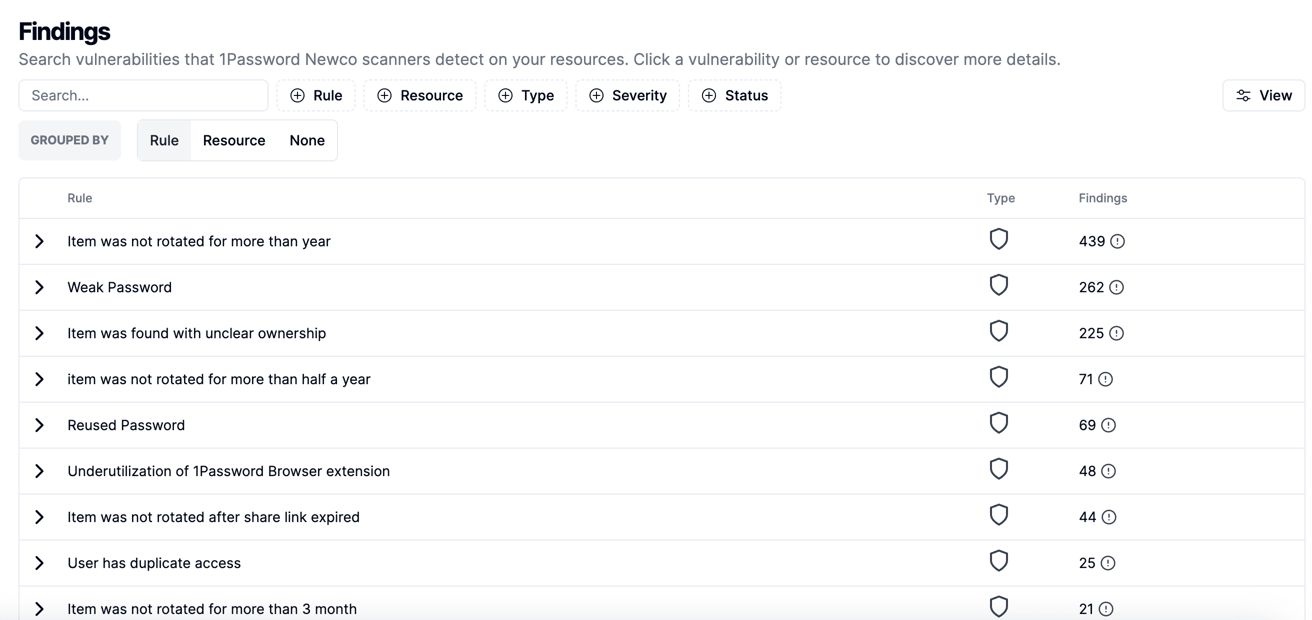
Task: Click the Search input field
Action: point(143,96)
